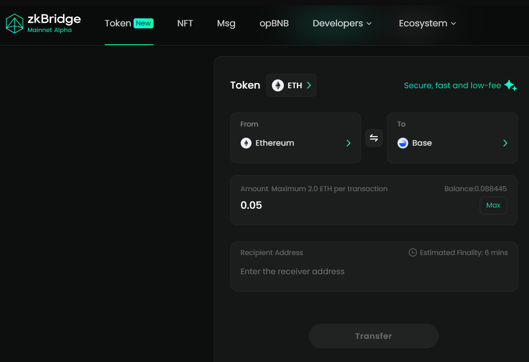The height and width of the screenshot is (362, 529).
Task: Click the sparkle icon beside Secure, fast and low-fee
Action: (x=511, y=85)
